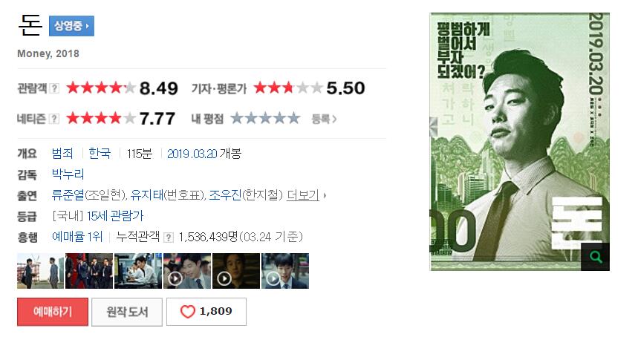Open the 범죄 genre link
This screenshot has height=337, width=638.
coord(62,153)
